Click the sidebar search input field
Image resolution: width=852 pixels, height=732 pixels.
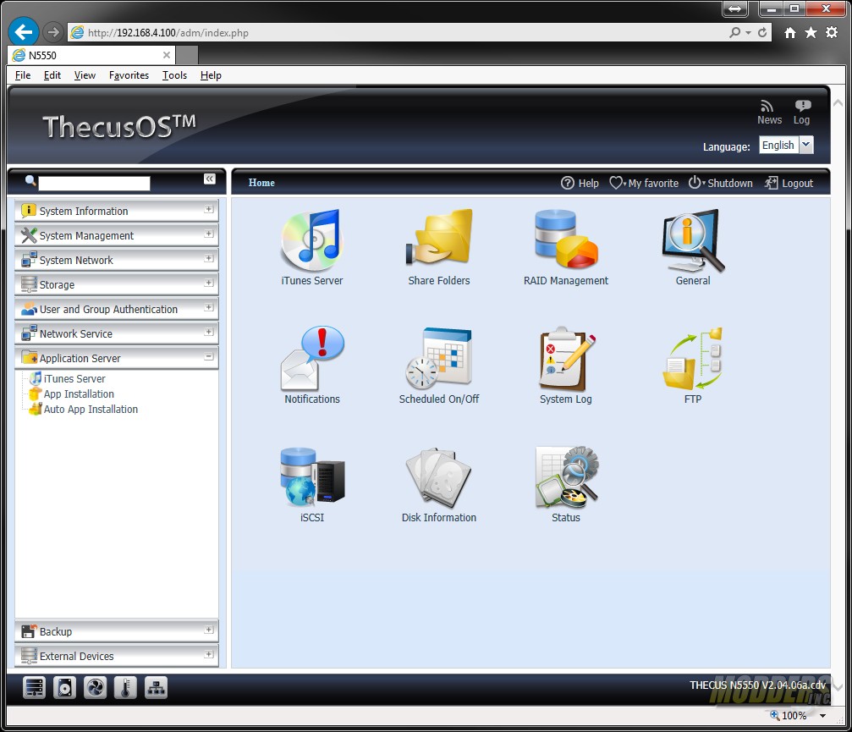point(94,183)
